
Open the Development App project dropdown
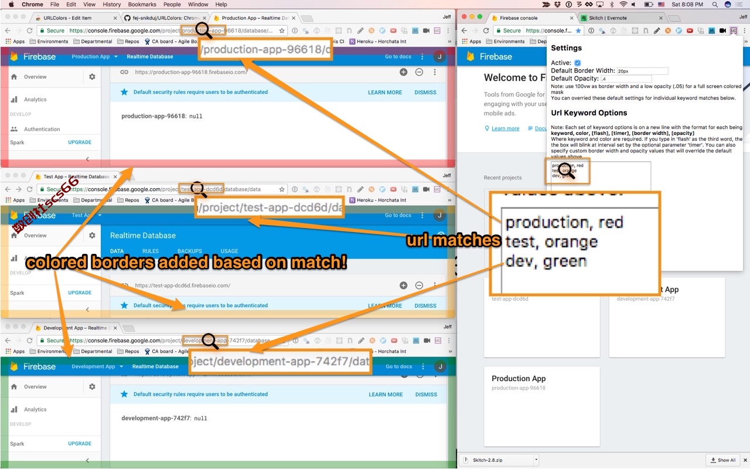click(x=97, y=366)
